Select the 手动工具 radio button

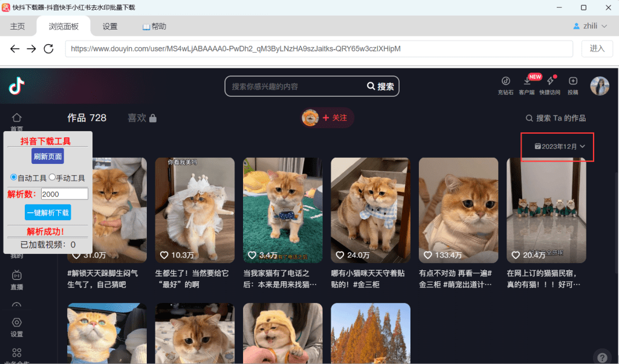coord(52,177)
